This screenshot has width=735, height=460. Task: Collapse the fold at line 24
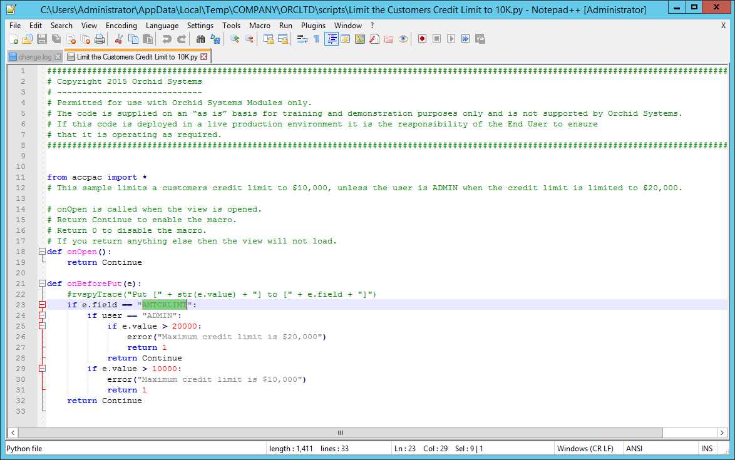click(42, 315)
